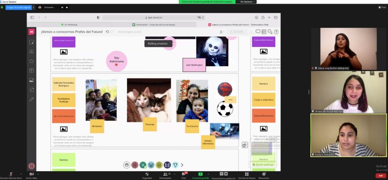Click the download mural icon

coord(251,32)
